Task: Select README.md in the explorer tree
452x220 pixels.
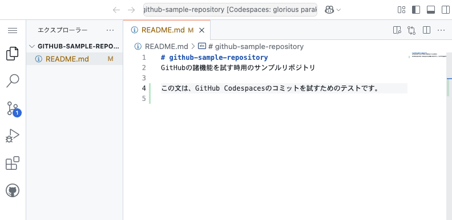Action: click(x=74, y=59)
